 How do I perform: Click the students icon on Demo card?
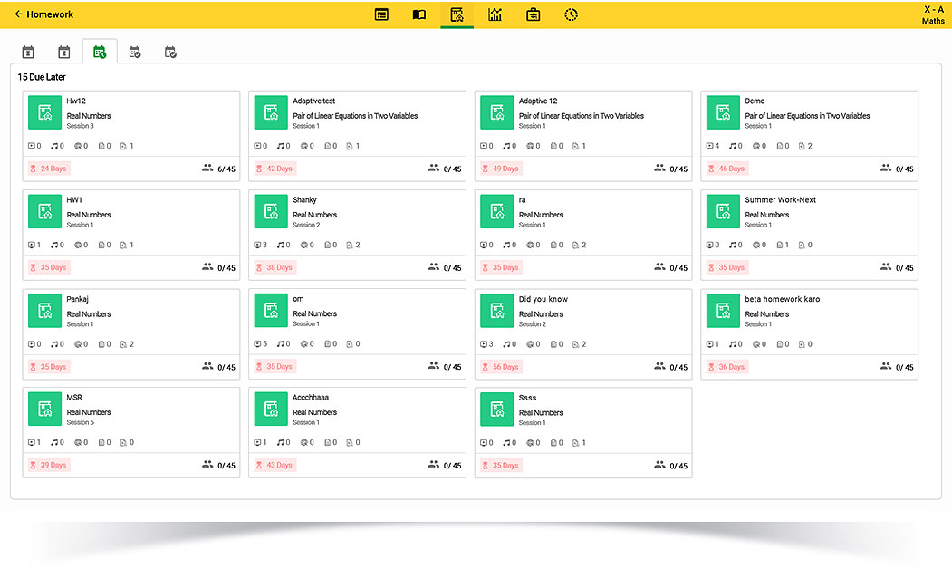pos(886,168)
